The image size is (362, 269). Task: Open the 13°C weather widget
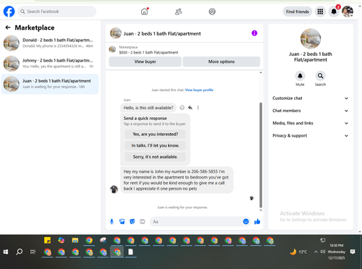[298, 252]
